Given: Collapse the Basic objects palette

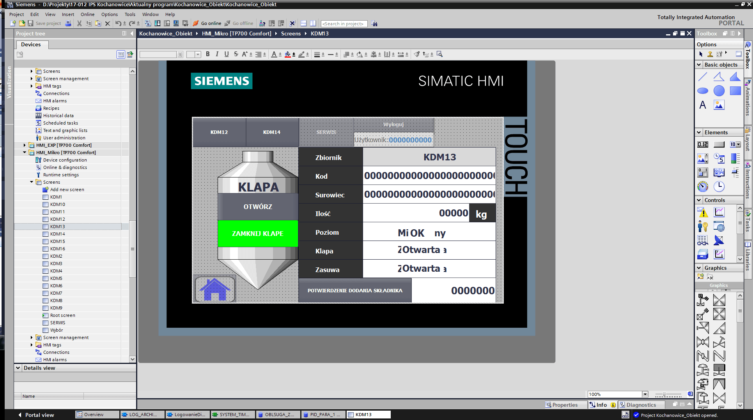Looking at the screenshot, I should 699,65.
